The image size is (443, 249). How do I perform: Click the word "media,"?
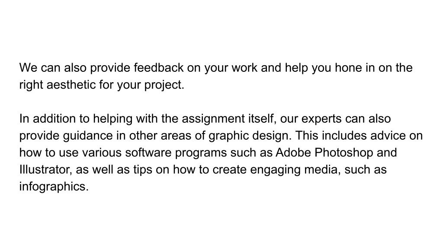[x=322, y=169]
